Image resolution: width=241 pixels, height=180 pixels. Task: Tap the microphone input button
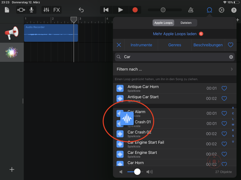pos(32,10)
